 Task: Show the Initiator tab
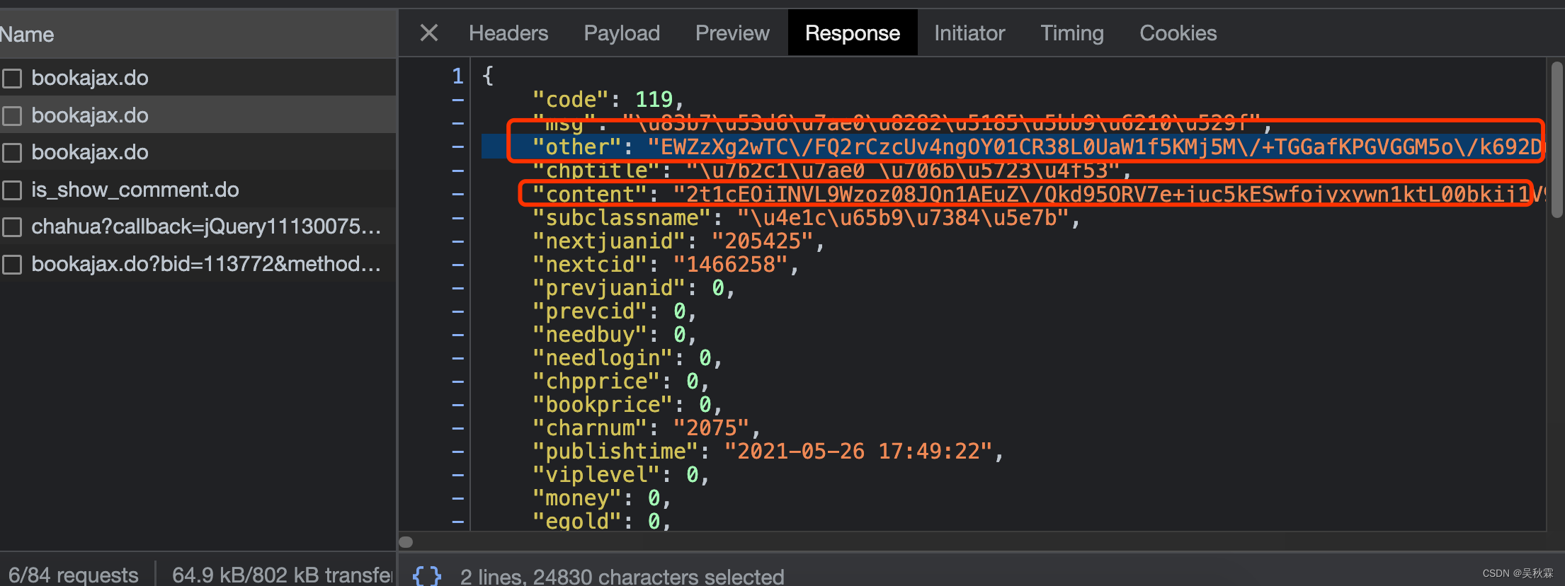[969, 33]
